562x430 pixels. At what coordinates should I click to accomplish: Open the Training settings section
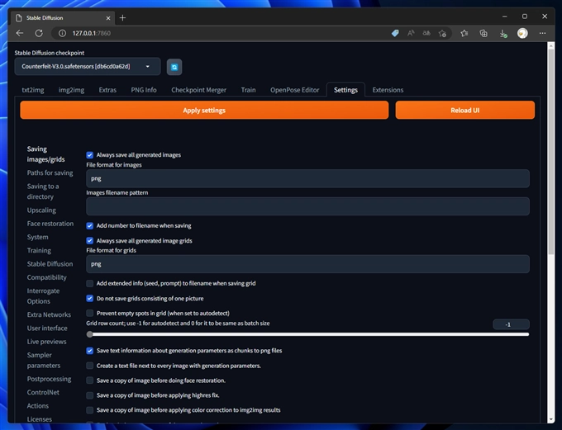pyautogui.click(x=39, y=251)
